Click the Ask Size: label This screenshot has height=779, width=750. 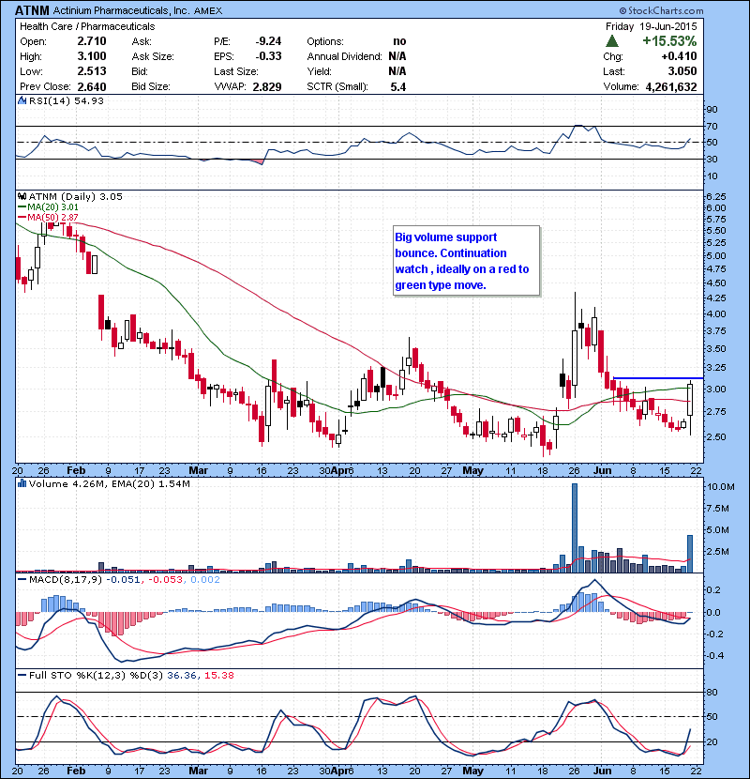pyautogui.click(x=153, y=56)
